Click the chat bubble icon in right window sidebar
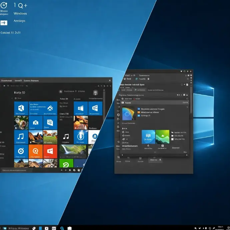Viewport: 230px width, 230px height. click(118, 115)
